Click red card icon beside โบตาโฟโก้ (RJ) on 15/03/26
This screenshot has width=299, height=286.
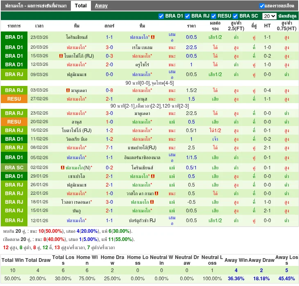click(x=61, y=56)
